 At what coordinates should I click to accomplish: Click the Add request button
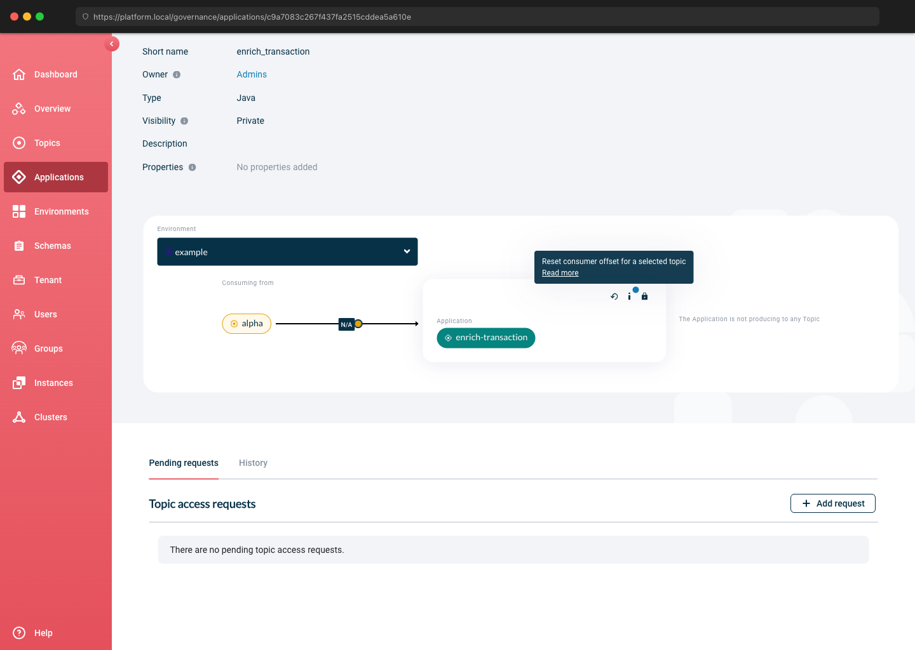click(x=832, y=503)
